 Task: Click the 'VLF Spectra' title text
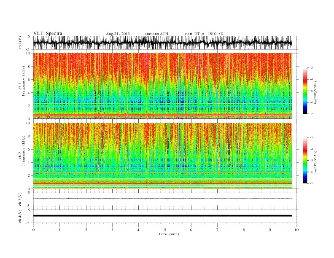[x=48, y=33]
